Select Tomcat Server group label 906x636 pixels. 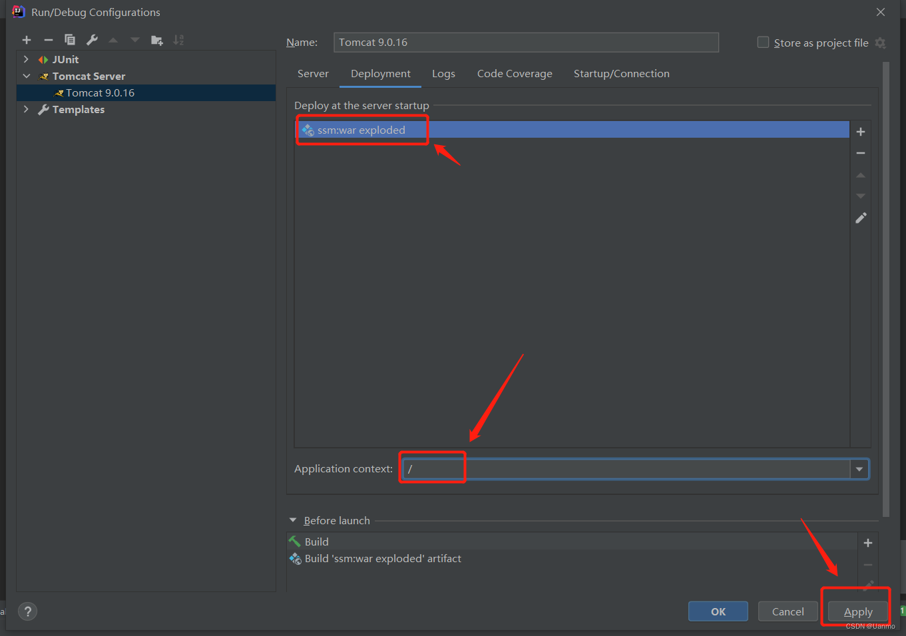pos(89,77)
